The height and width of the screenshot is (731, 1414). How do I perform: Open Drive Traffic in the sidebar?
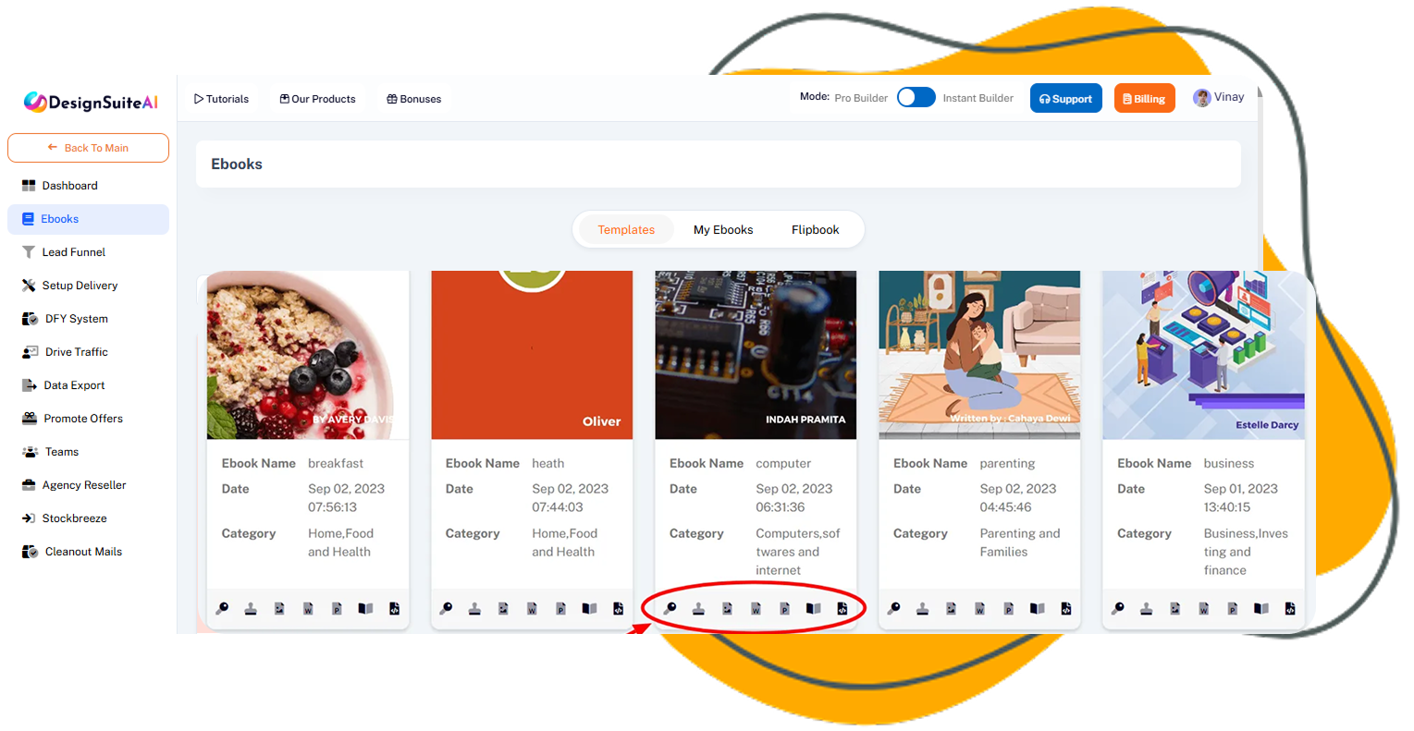[x=88, y=352]
